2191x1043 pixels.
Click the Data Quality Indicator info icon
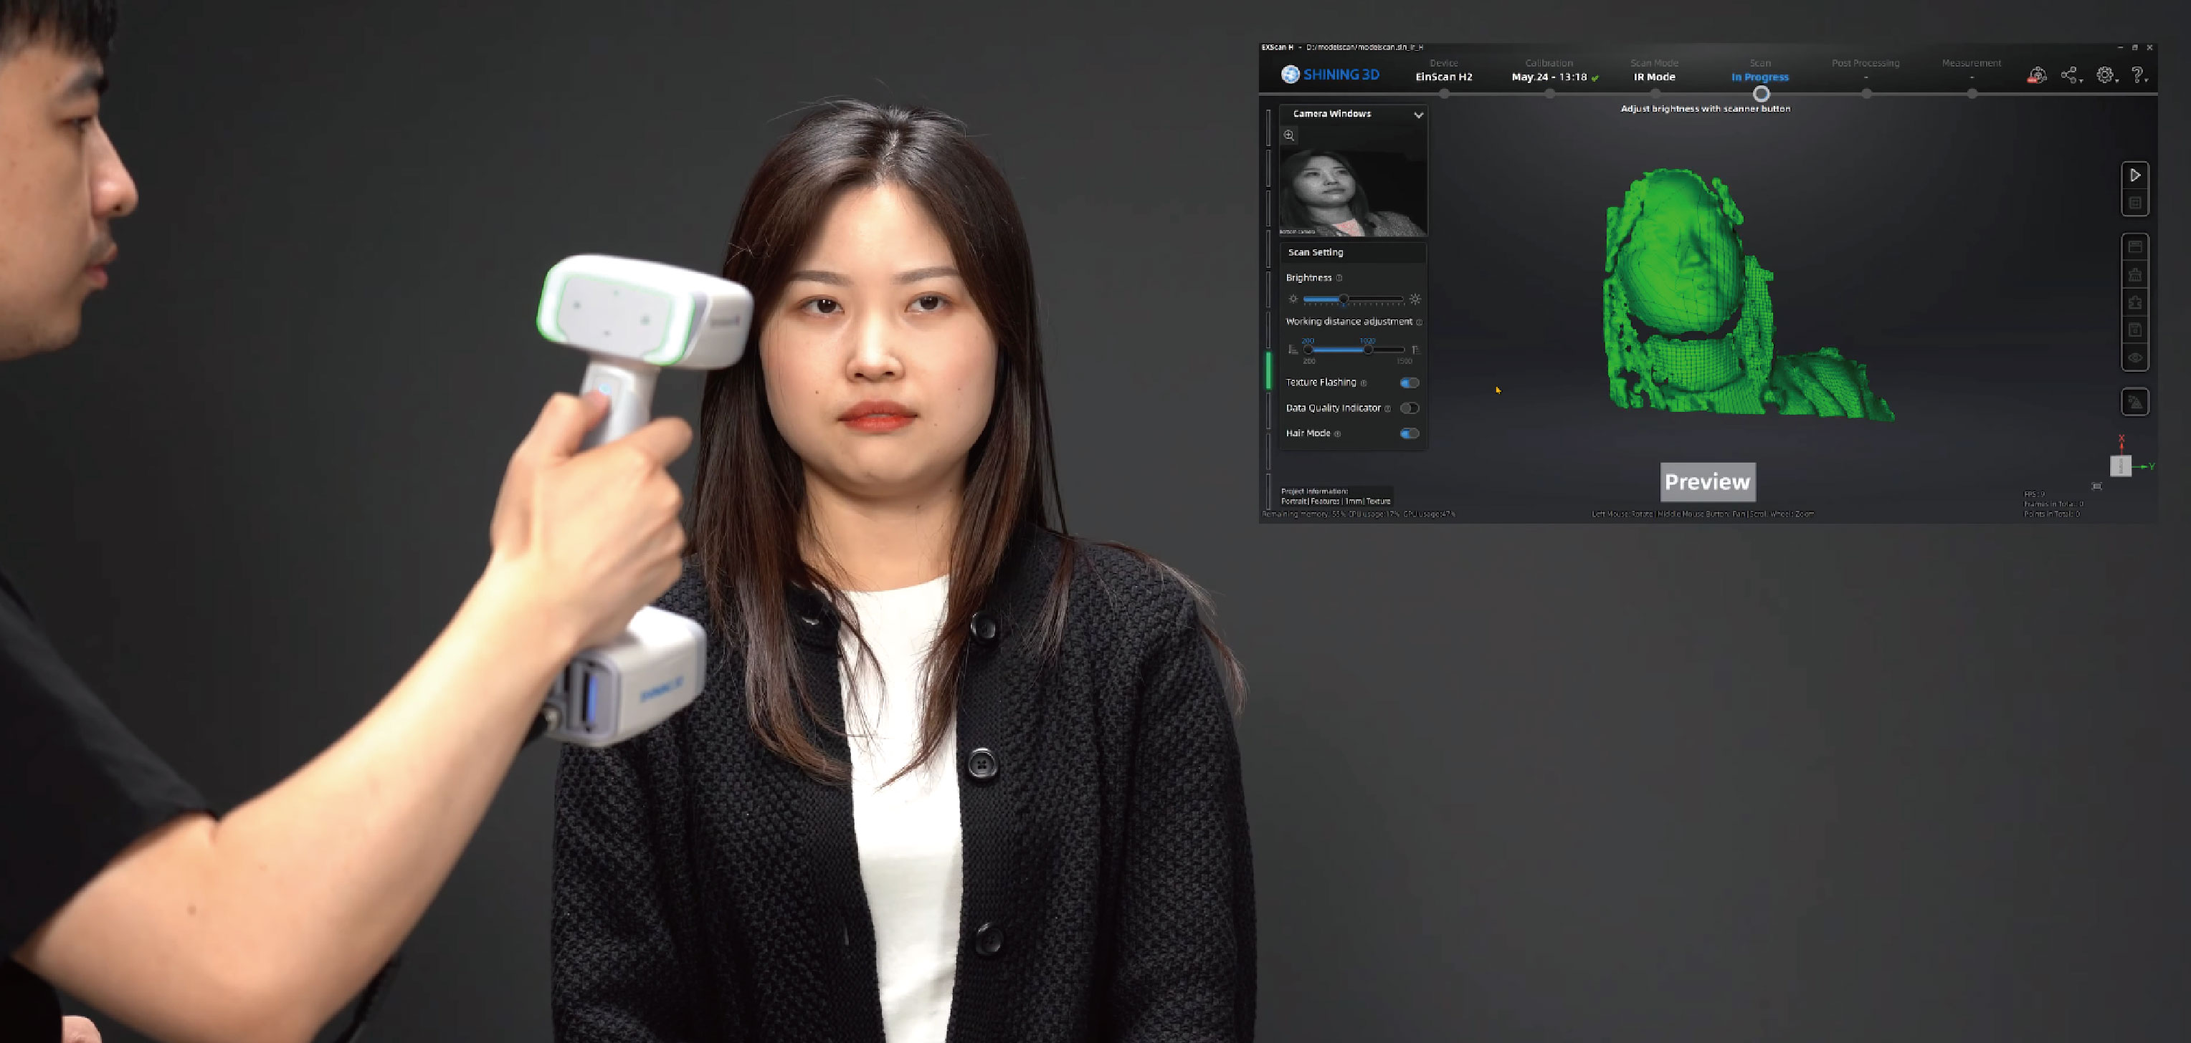[x=1387, y=409]
